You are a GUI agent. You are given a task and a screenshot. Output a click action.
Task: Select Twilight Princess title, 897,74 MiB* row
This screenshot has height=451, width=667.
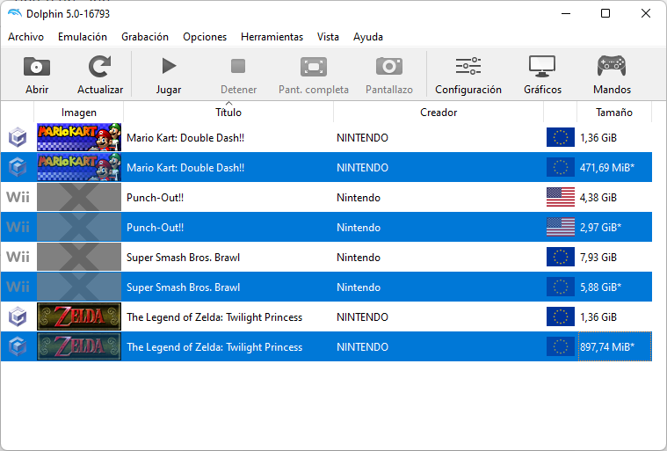[x=214, y=347]
